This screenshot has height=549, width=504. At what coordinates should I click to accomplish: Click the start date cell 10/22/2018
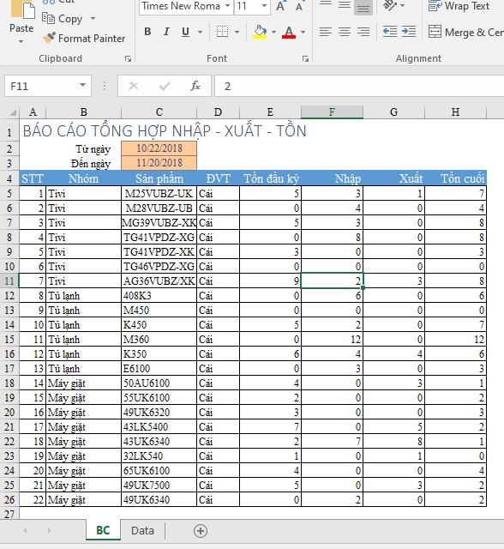tap(159, 148)
